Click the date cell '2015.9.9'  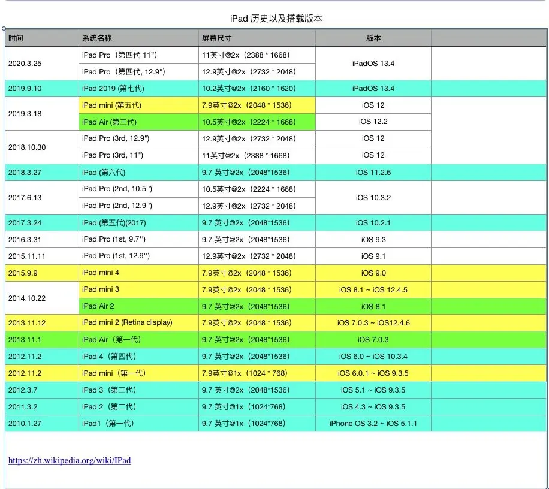pyautogui.click(x=42, y=273)
